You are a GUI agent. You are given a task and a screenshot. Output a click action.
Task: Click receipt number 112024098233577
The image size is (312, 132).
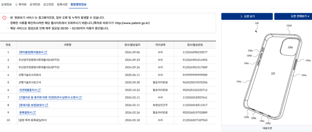pyautogui.click(x=195, y=52)
